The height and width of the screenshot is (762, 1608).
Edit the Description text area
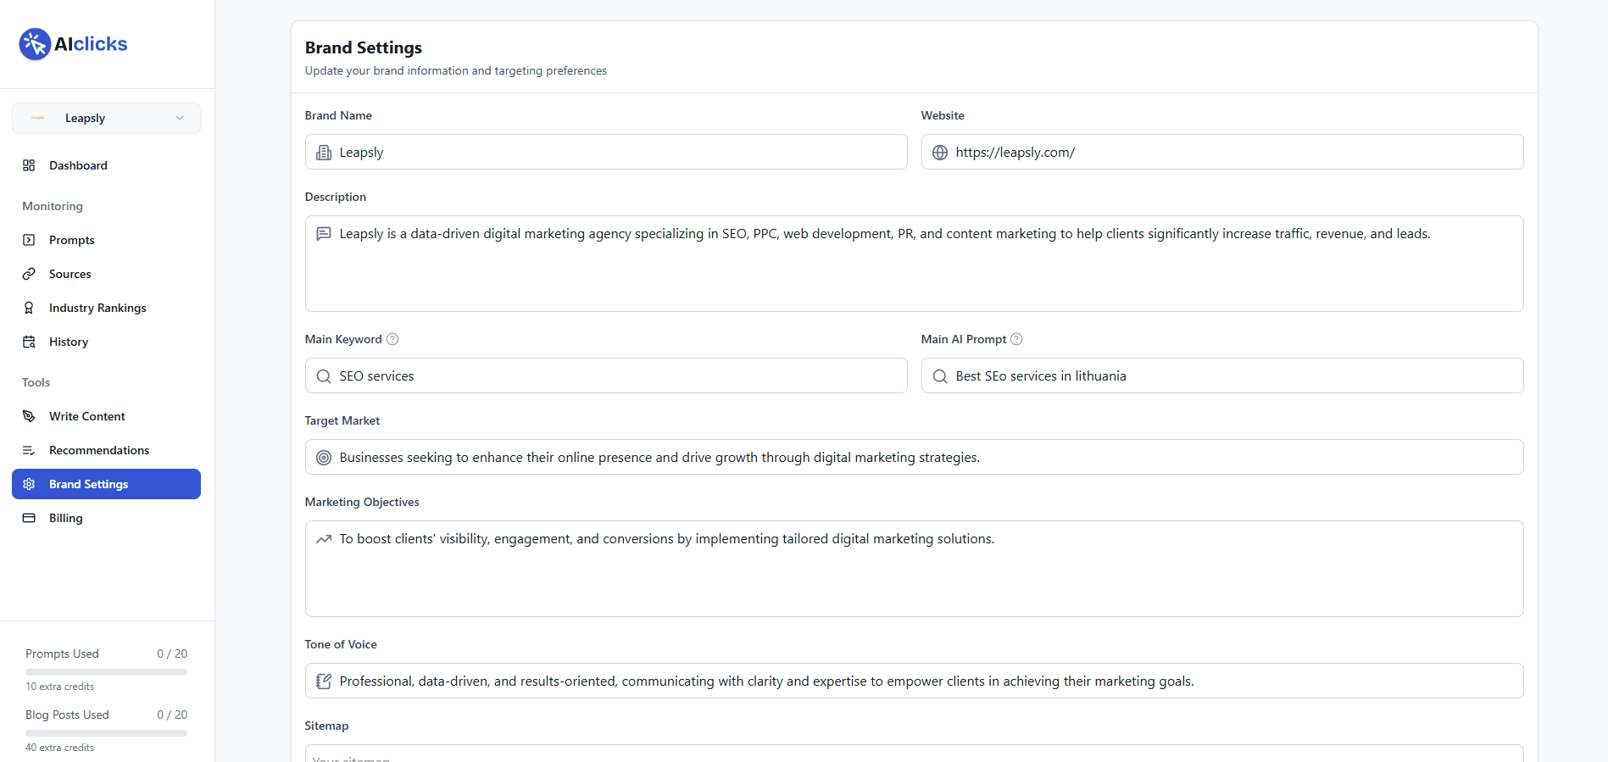tap(915, 264)
